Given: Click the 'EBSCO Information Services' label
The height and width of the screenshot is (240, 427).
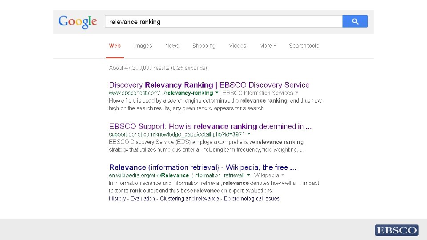Looking at the screenshot, I should (258, 93).
